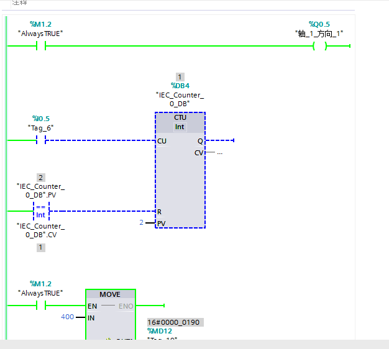Viewport: 389px width, 349px height.
Task: Click the IEC_Counter_0_DB.CV comparator operand
Action: point(41,230)
